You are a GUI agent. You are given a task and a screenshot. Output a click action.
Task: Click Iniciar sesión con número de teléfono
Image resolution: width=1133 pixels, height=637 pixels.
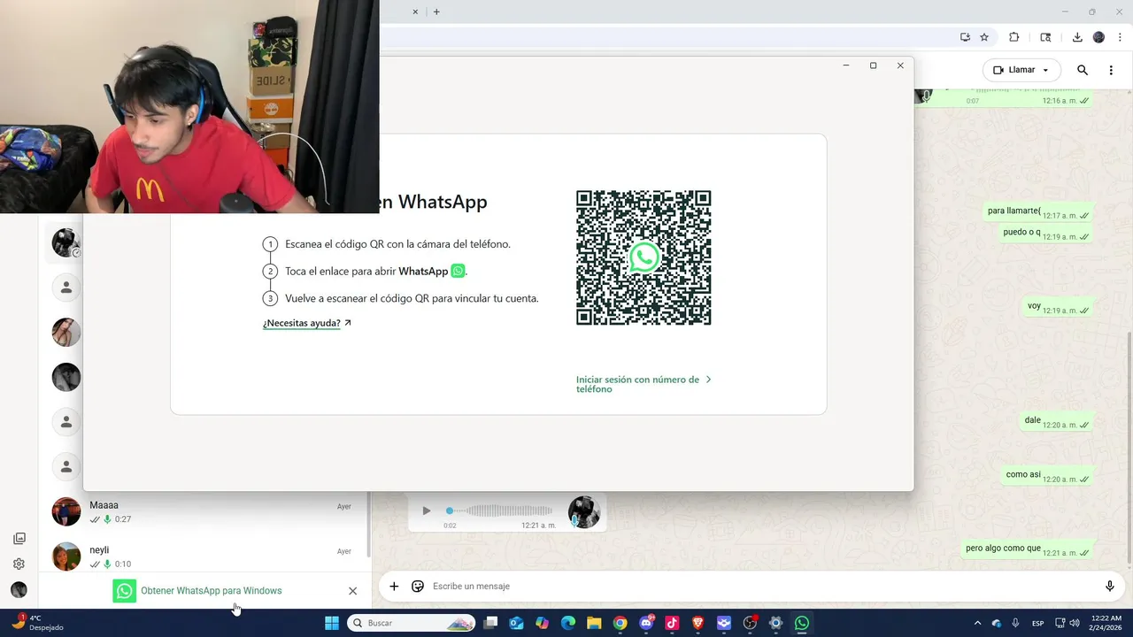[644, 384]
